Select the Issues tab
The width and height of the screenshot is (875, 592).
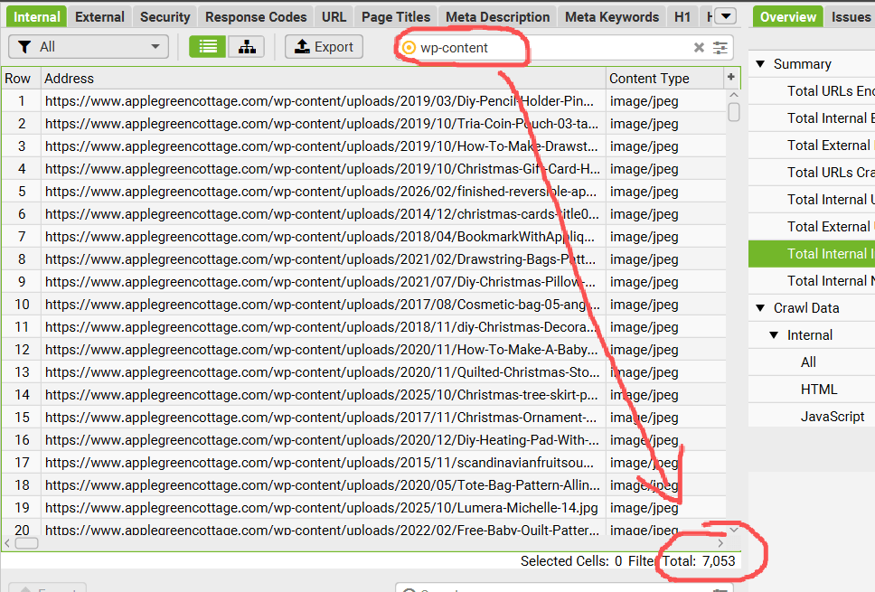850,17
